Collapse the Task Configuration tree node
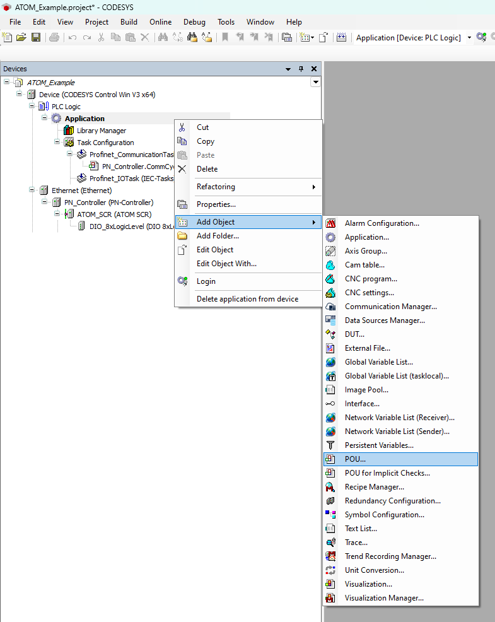The height and width of the screenshot is (622, 495). point(57,143)
